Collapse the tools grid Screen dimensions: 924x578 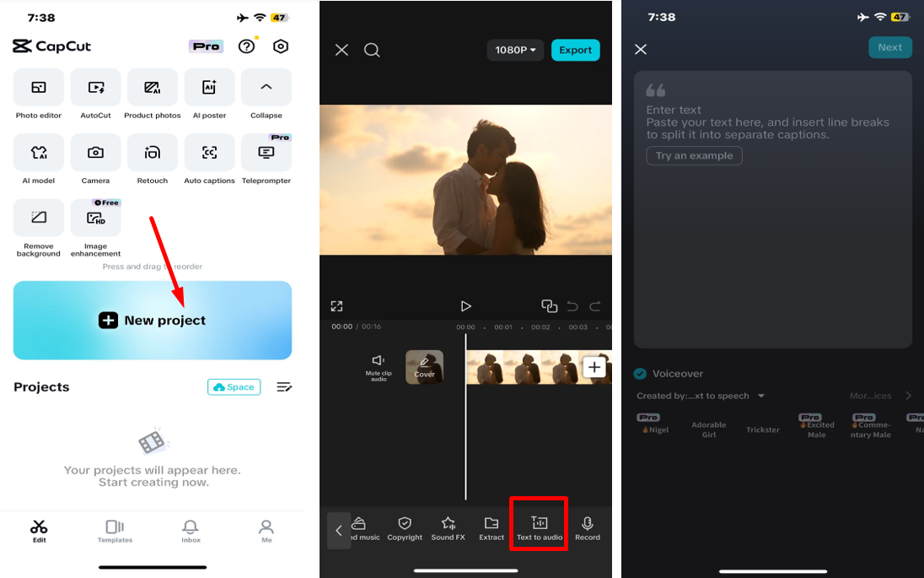266,88
